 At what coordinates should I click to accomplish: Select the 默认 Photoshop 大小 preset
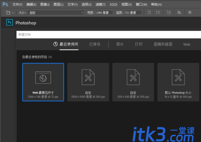[x=178, y=82]
